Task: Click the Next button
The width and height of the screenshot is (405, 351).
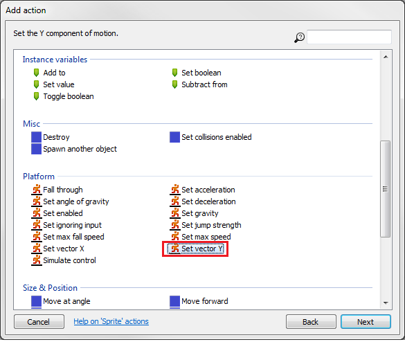Action: point(366,322)
